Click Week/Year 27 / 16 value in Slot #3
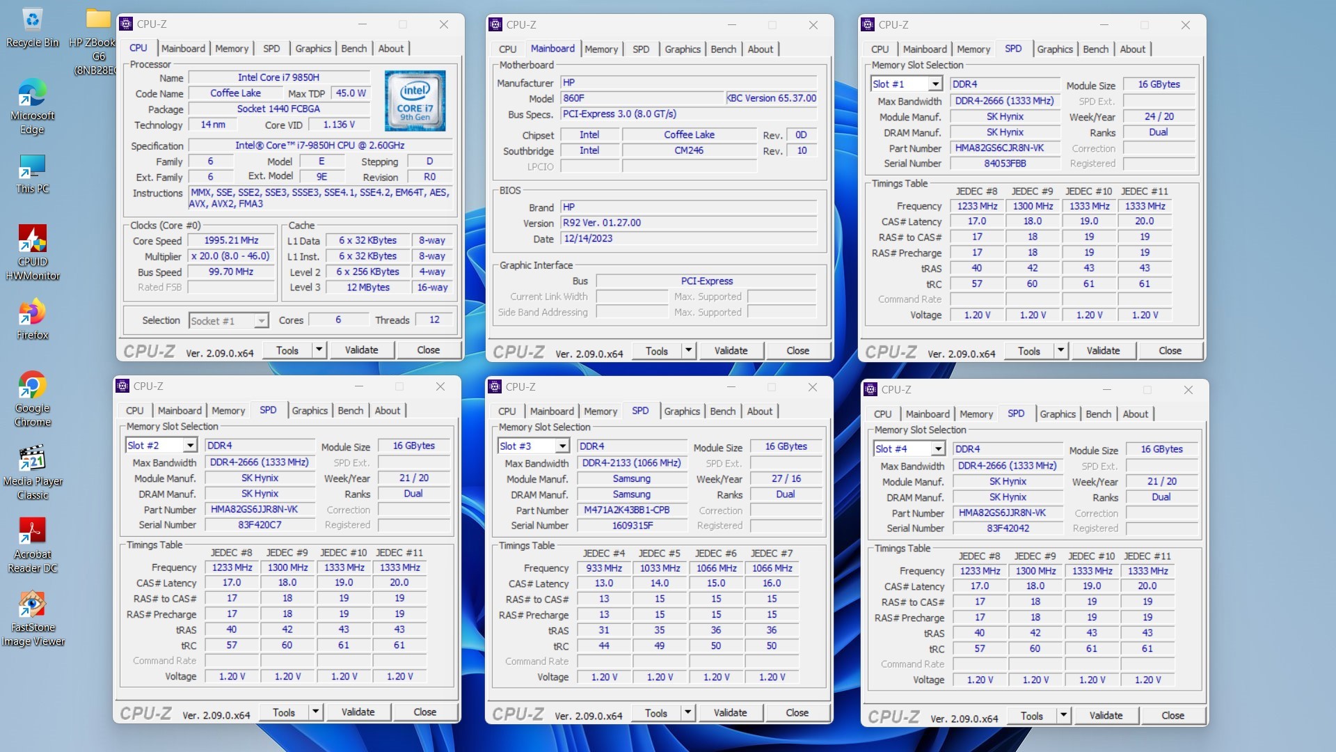The image size is (1336, 752). pyautogui.click(x=786, y=479)
